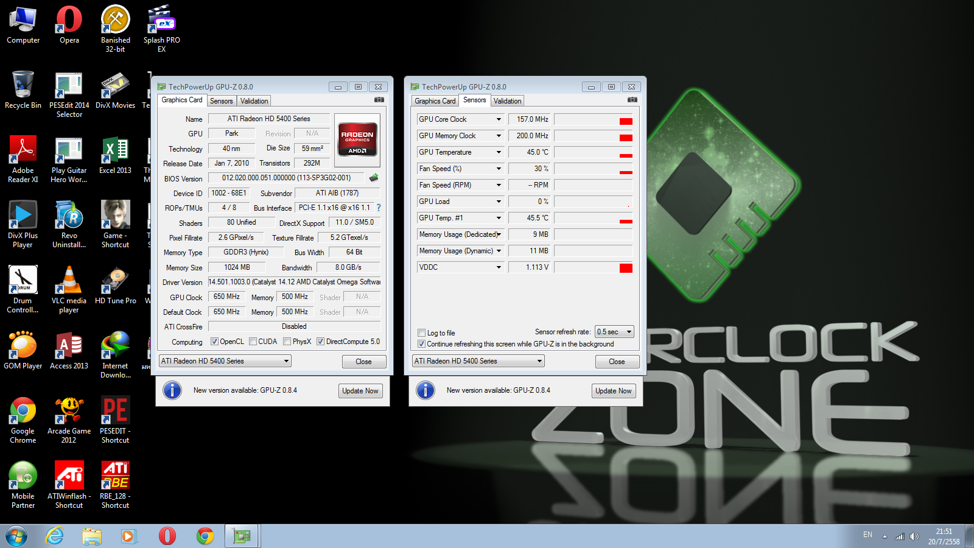Image resolution: width=974 pixels, height=548 pixels.
Task: Expand the GPU Core Clock sensor dropdown
Action: 499,119
